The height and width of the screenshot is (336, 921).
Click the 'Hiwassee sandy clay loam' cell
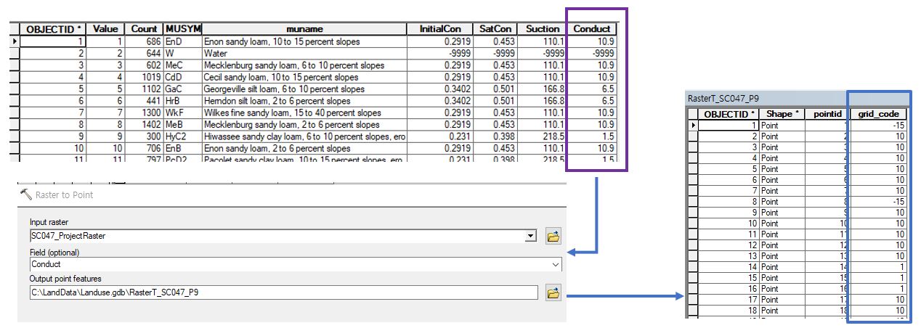point(304,136)
